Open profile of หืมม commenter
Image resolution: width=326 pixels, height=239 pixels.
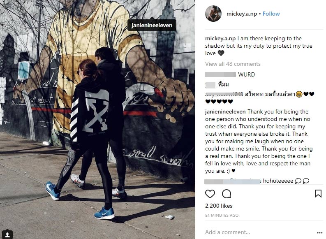pos(210,85)
